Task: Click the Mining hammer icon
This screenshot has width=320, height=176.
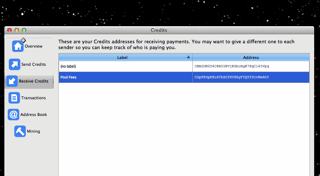Action: click(x=20, y=131)
